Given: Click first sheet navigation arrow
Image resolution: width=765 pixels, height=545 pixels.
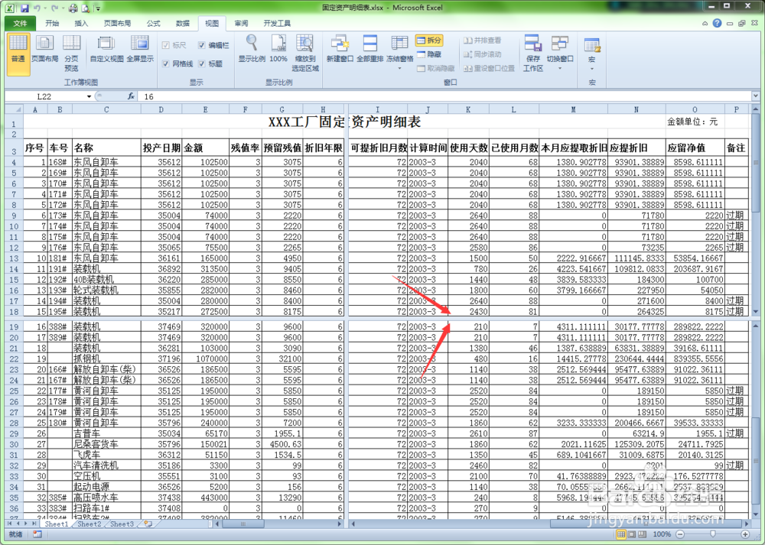Looking at the screenshot, I should [x=10, y=524].
